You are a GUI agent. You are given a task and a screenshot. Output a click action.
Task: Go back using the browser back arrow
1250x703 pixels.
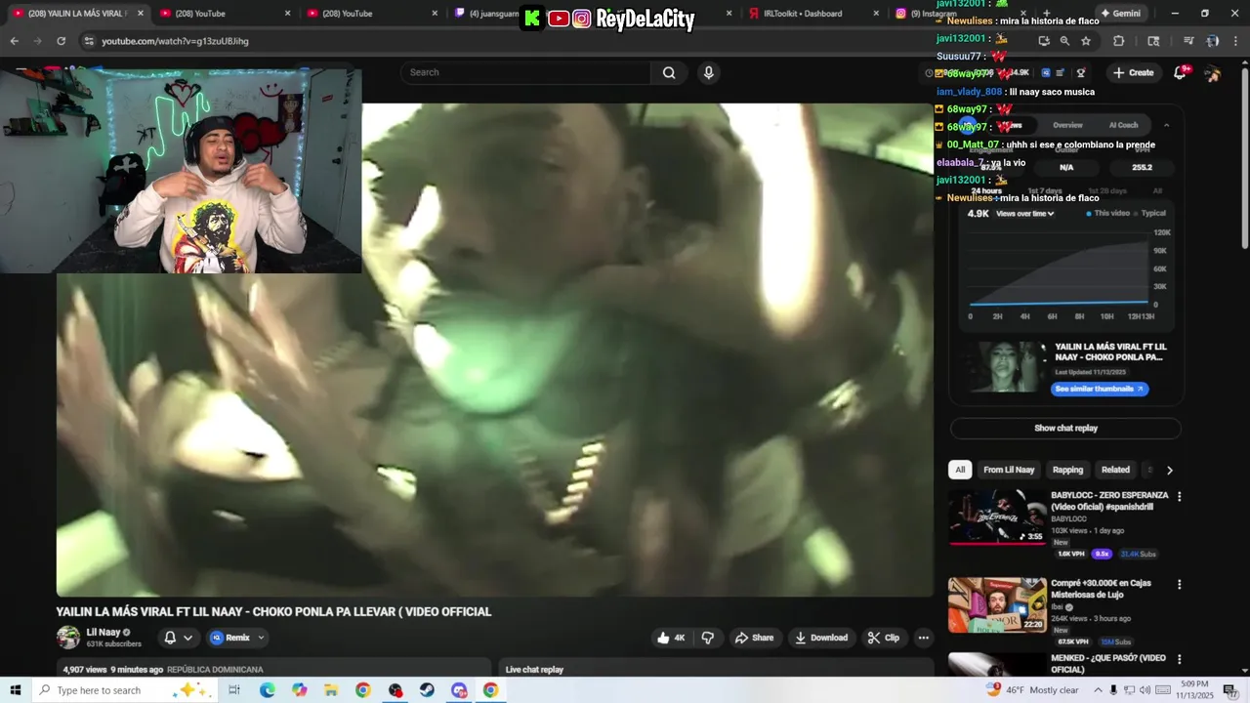click(x=14, y=41)
